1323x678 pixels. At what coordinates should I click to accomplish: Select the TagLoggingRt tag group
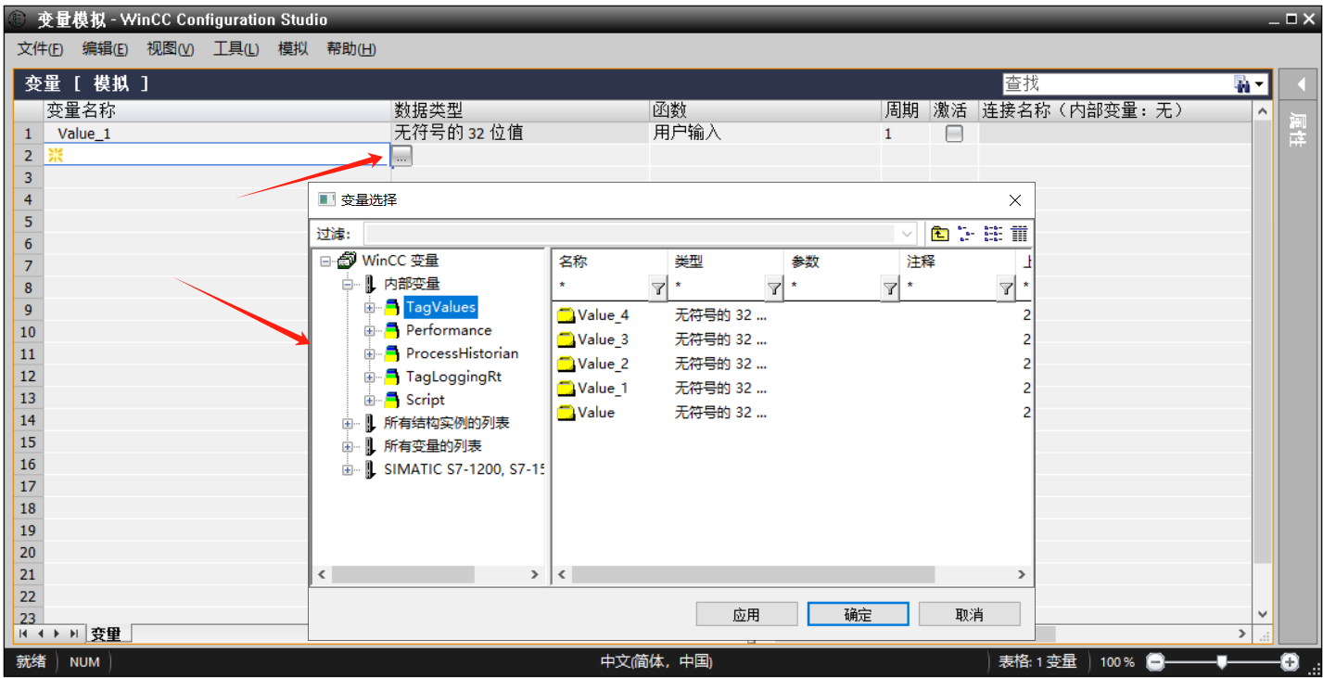pyautogui.click(x=453, y=377)
